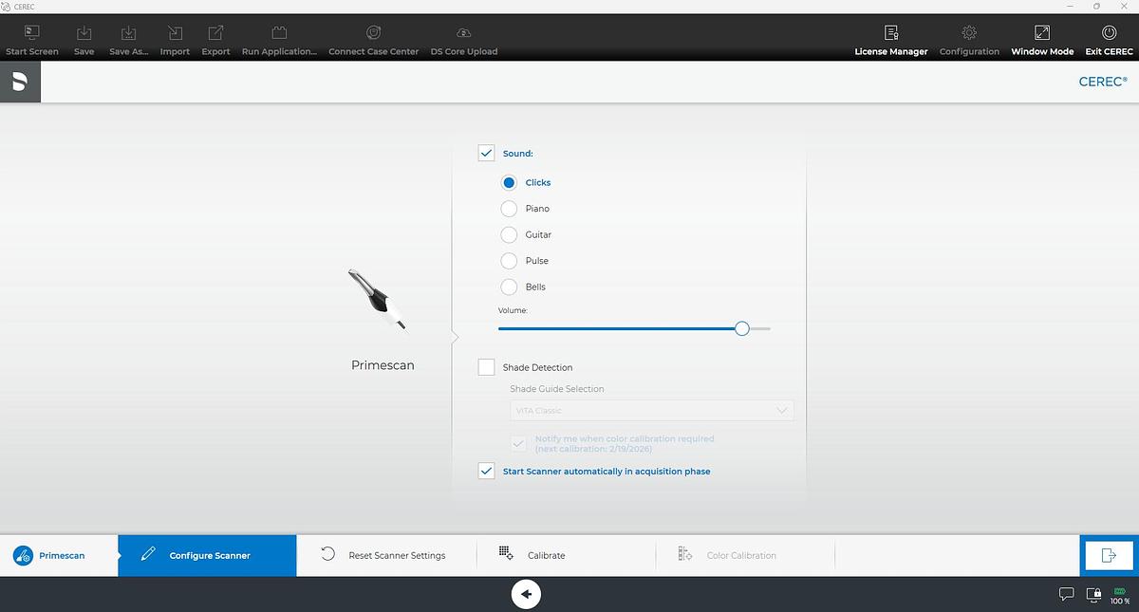Select the Guitar sound option
Screen dimensions: 1139x612
tap(509, 234)
